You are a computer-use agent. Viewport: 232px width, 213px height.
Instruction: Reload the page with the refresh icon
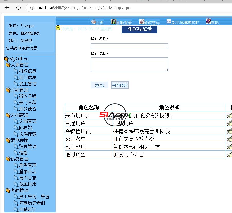(x=18, y=8)
